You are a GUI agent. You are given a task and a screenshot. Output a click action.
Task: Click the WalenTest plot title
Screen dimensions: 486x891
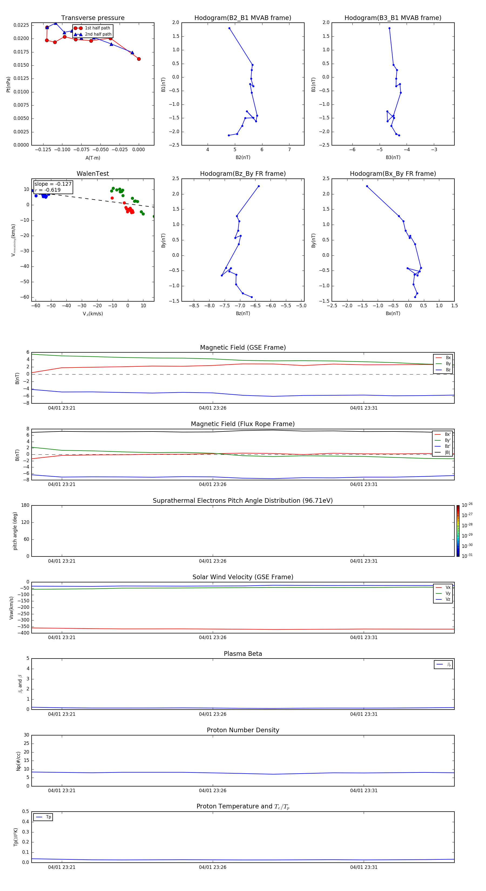tap(93, 174)
